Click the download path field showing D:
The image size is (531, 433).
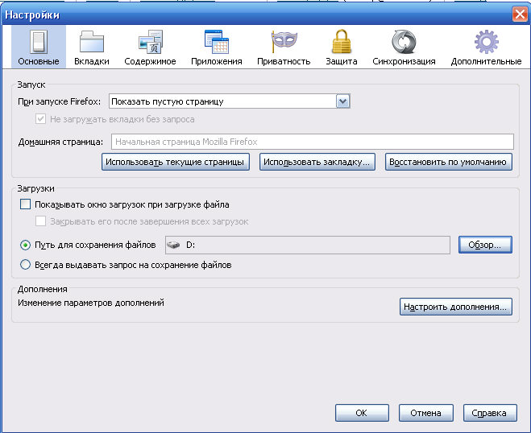click(x=308, y=245)
